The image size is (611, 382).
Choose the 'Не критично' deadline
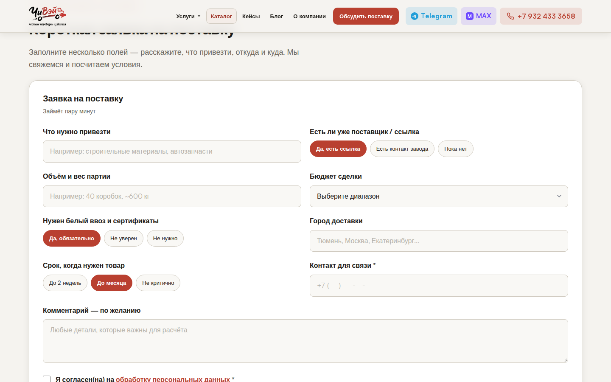tap(158, 283)
